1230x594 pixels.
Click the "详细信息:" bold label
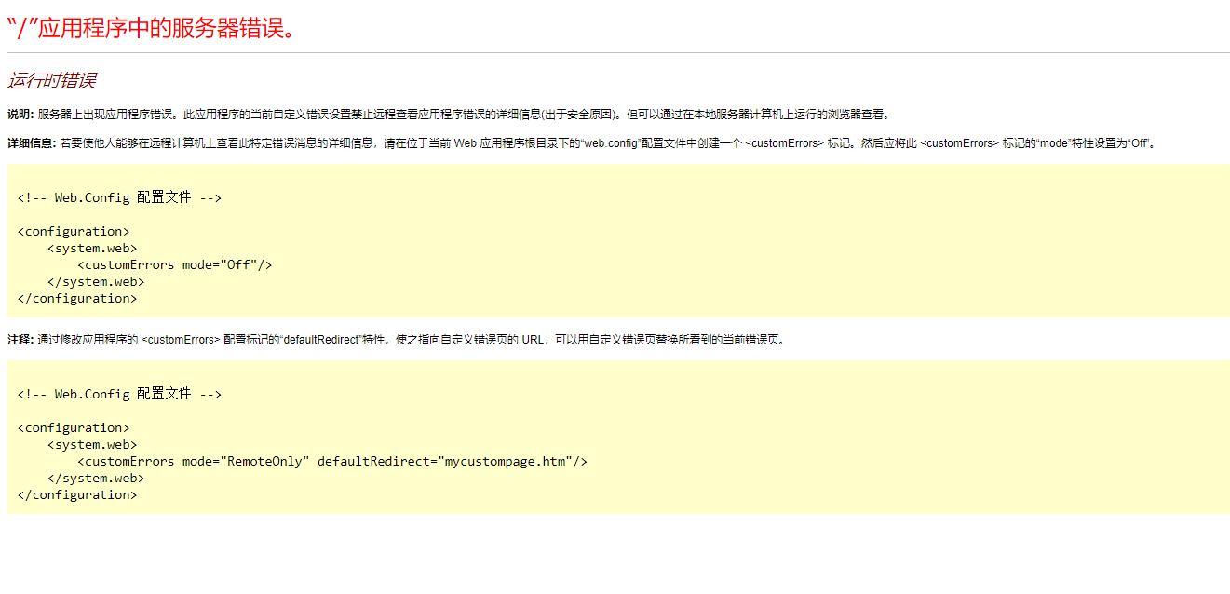pyautogui.click(x=31, y=143)
